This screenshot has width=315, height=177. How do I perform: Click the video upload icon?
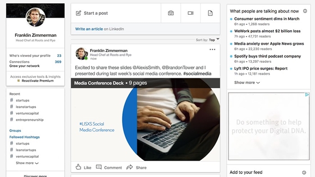[x=190, y=13]
